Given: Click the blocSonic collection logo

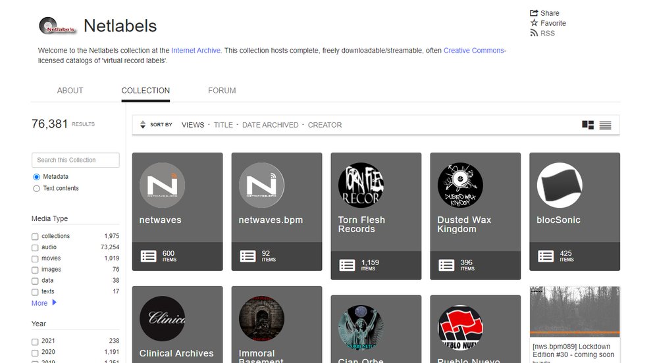Looking at the screenshot, I should pos(560,185).
